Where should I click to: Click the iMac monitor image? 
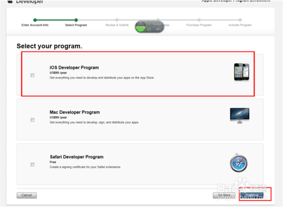tap(239, 115)
